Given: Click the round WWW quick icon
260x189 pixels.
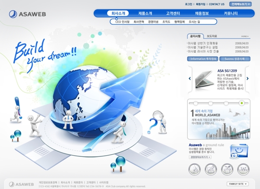Looking at the screenshot, I should (x=243, y=169).
